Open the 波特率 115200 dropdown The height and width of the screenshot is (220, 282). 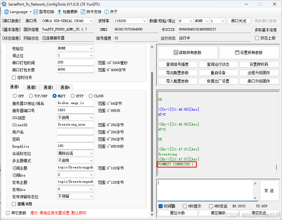point(130,21)
